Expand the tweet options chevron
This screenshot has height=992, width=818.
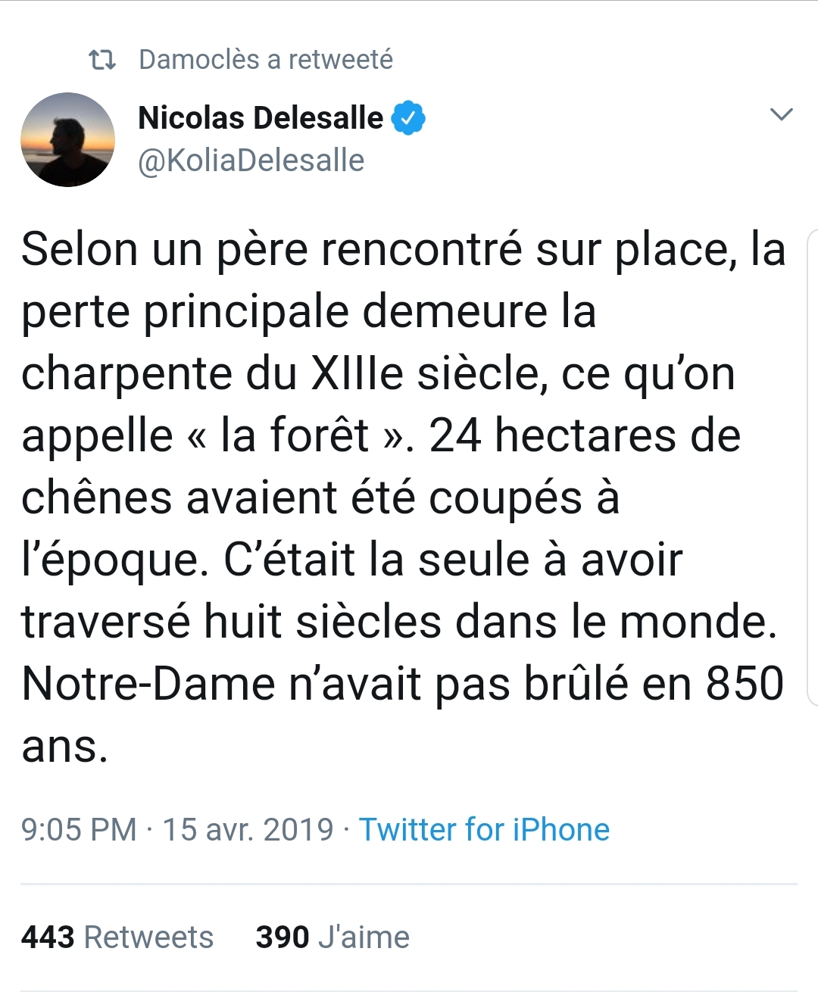(781, 115)
